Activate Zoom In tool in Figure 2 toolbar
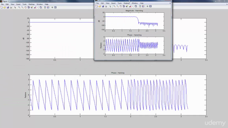The image size is (228, 128). [x=19, y=7]
